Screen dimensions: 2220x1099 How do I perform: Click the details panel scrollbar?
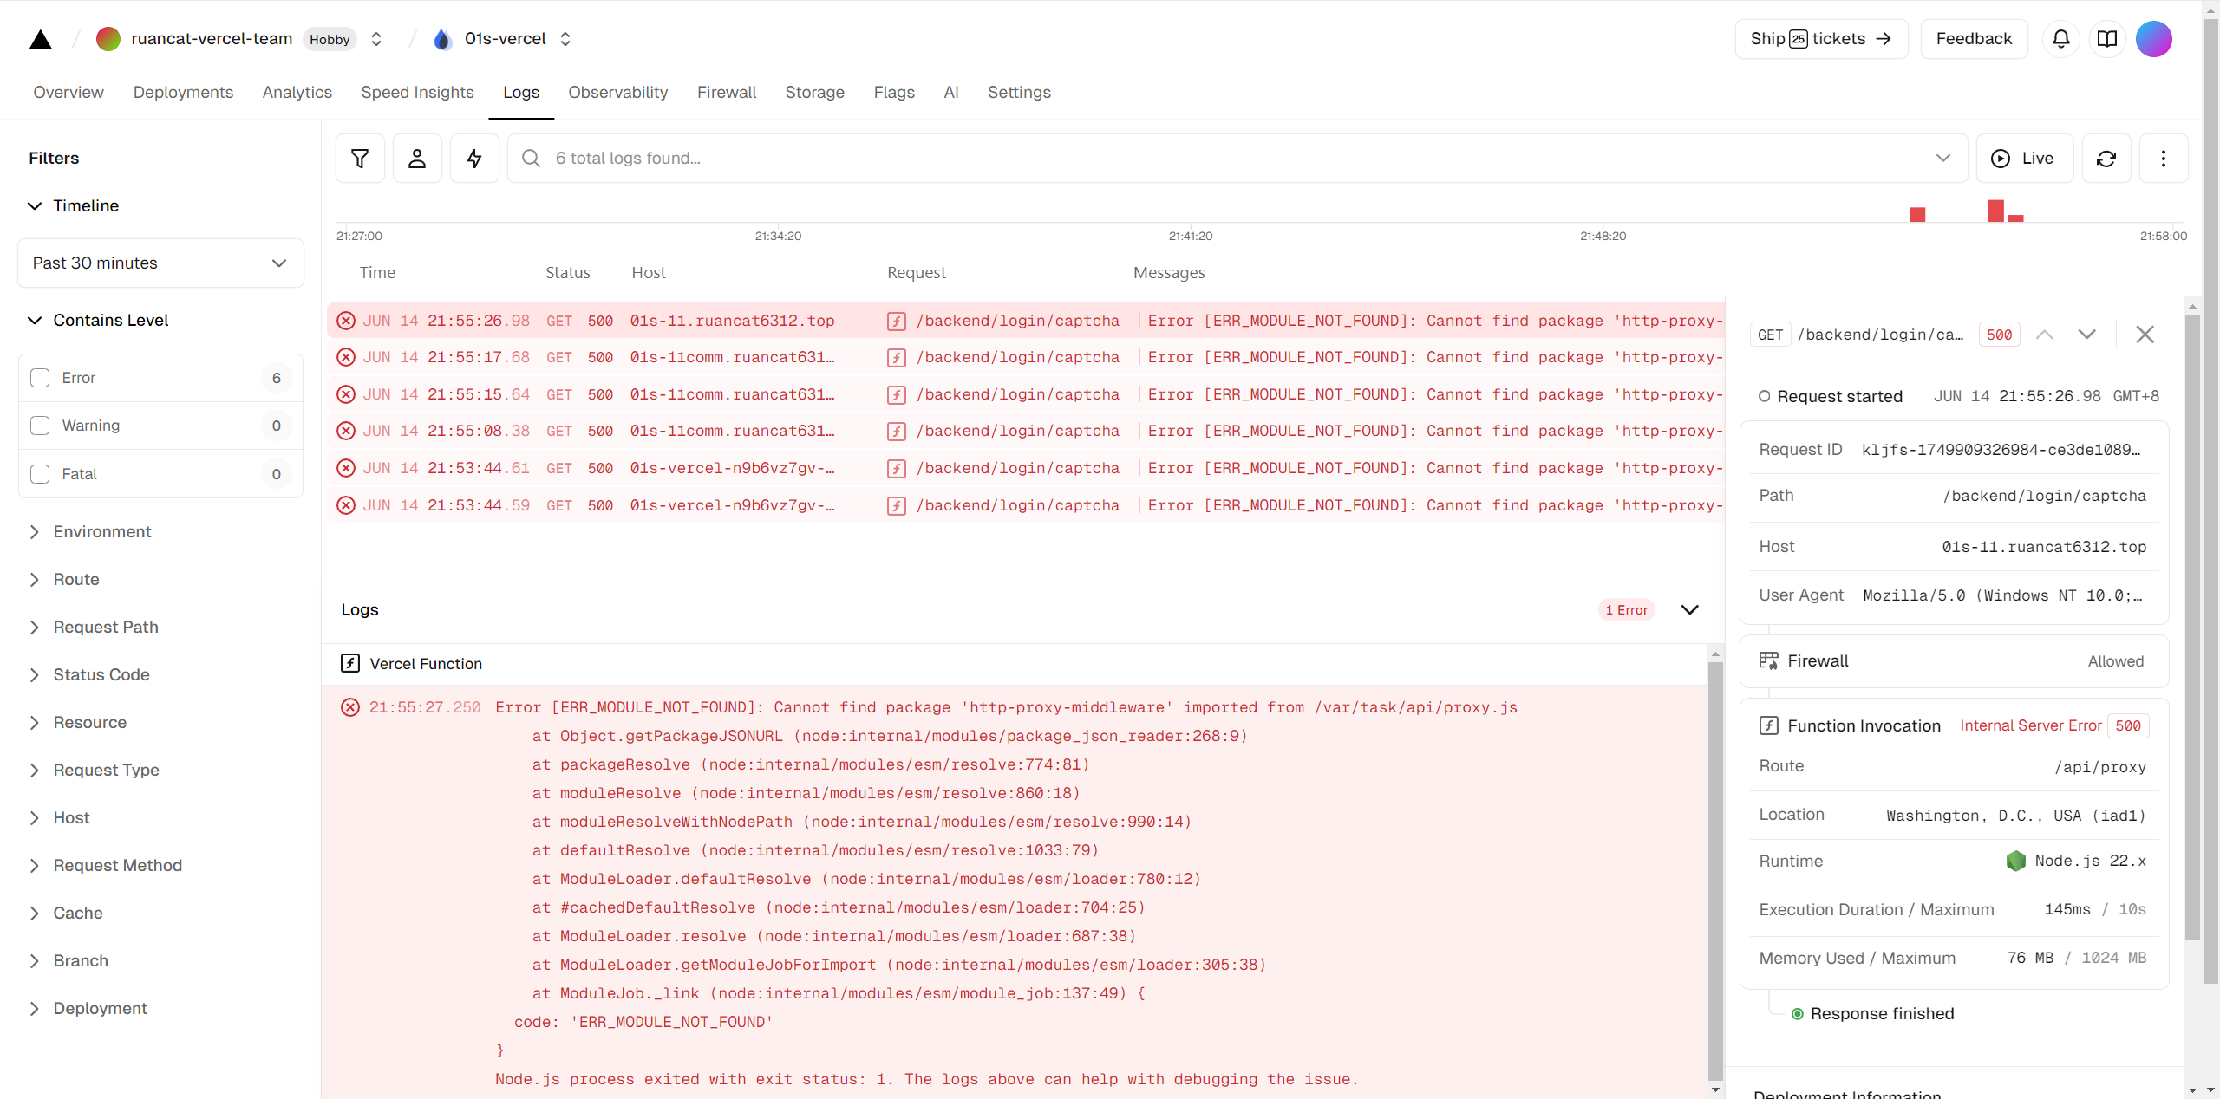(2192, 628)
